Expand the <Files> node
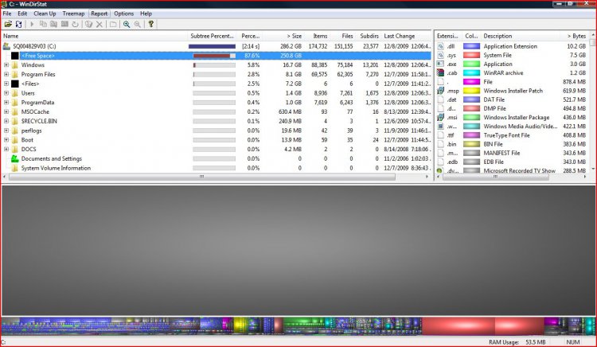597x347 pixels. [x=6, y=84]
